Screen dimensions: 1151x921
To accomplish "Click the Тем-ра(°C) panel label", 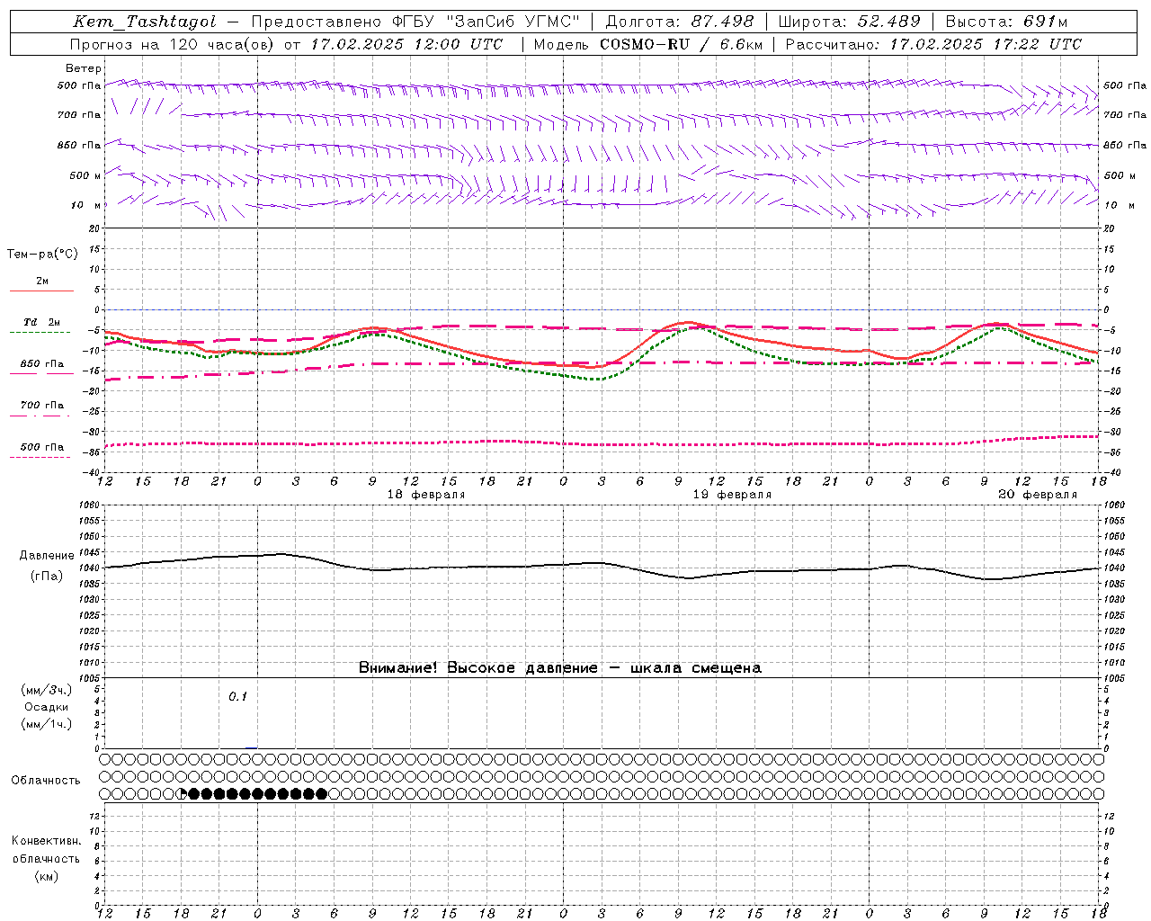I will point(42,255).
